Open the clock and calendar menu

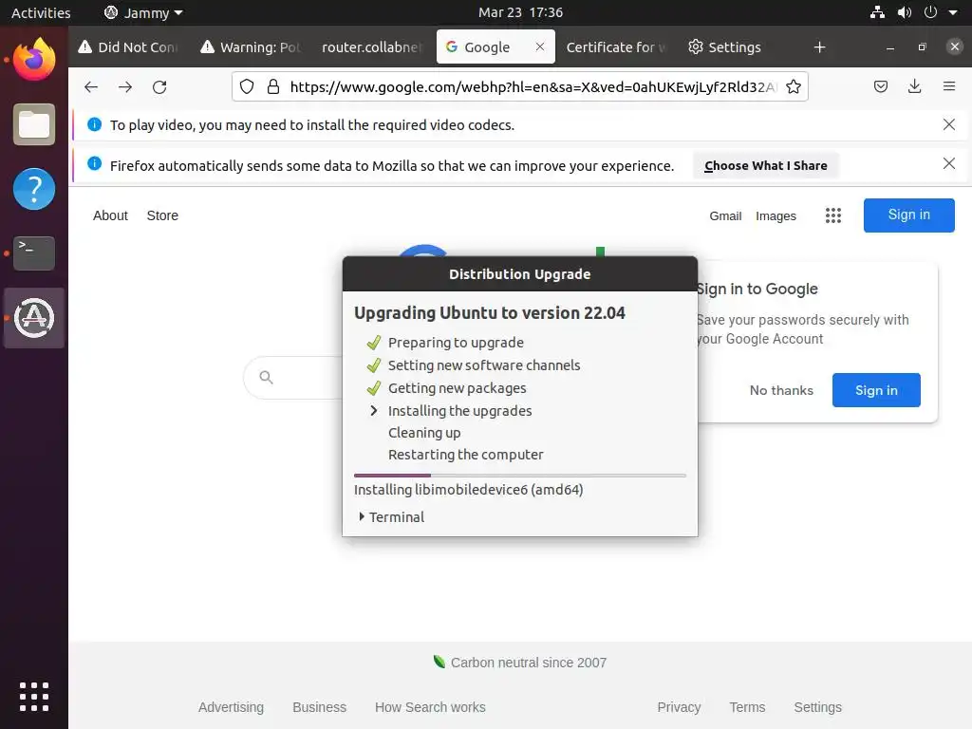coord(520,12)
